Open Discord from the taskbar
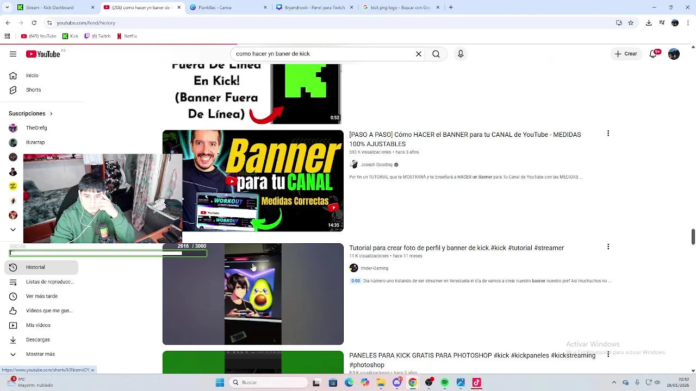Screen dimensions: 696x391 click(x=397, y=382)
